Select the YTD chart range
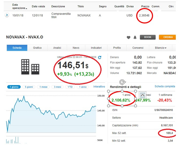Image resolution: width=179 pixels, height=145 pixels. (x=70, y=87)
